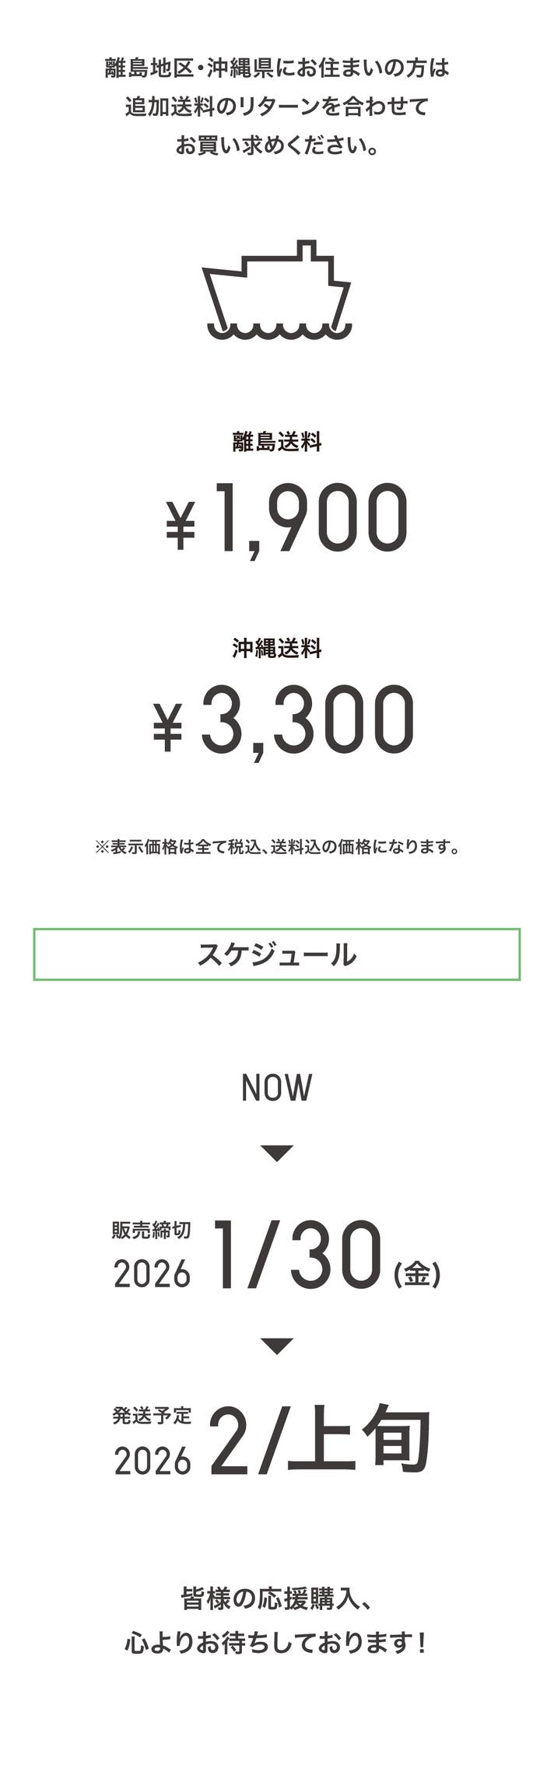Viewport: 554px width, 1789px height.
Task: Click the 離島送料 label
Action: [x=277, y=442]
